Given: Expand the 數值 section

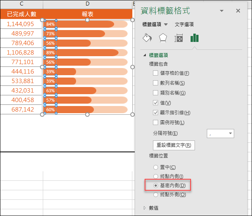Looking at the screenshot, I should [145, 208].
